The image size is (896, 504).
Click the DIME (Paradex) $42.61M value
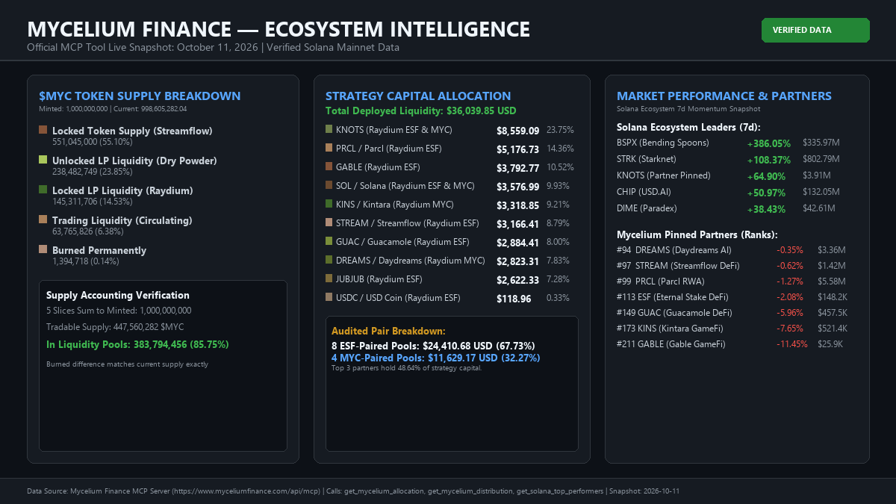819,208
